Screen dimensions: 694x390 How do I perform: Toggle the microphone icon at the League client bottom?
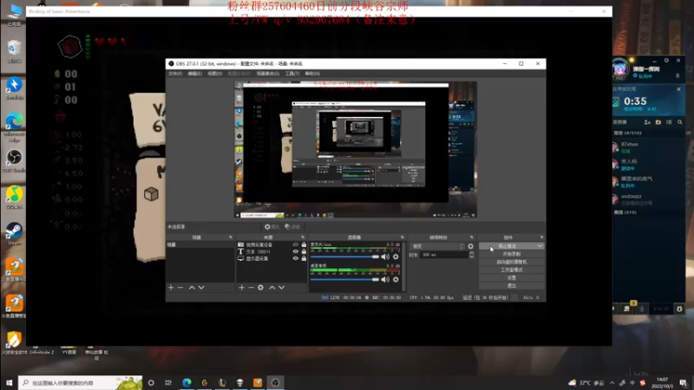pos(642,309)
